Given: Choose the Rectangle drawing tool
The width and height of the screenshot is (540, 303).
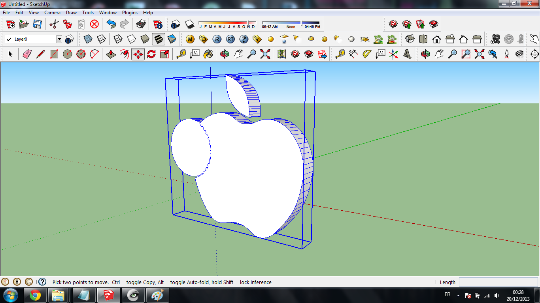Looking at the screenshot, I should click(x=54, y=54).
